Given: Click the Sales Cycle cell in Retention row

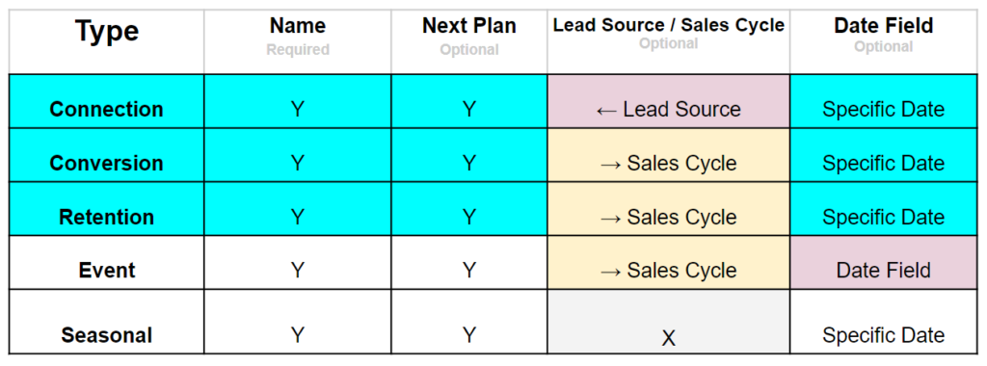Looking at the screenshot, I should click(669, 209).
